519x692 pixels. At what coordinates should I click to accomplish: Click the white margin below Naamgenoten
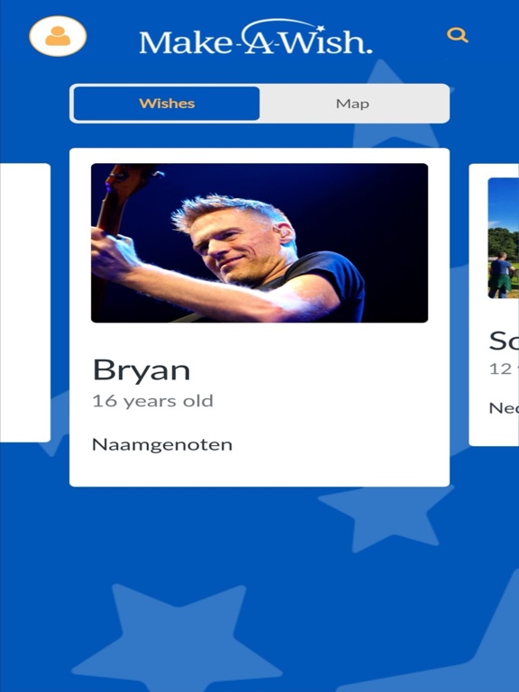click(259, 470)
